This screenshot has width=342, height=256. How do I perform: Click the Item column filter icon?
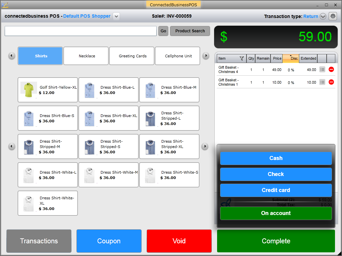(242, 58)
